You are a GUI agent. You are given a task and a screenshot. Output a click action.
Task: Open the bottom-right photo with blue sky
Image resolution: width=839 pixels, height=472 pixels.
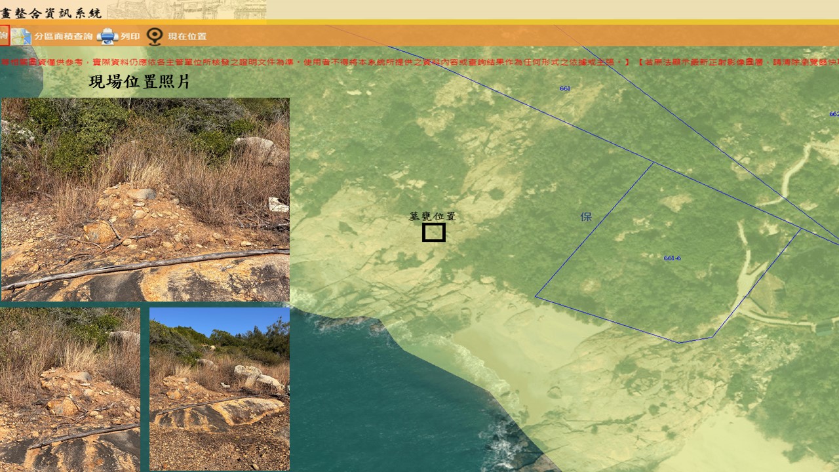tap(220, 389)
